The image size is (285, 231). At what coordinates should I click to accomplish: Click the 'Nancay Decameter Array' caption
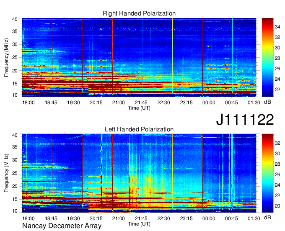62,226
